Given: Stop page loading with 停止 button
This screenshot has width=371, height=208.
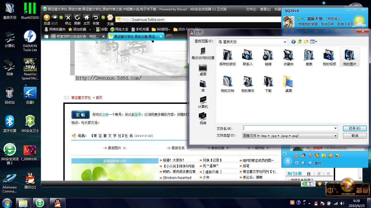Looking at the screenshot, I should pos(68,19).
